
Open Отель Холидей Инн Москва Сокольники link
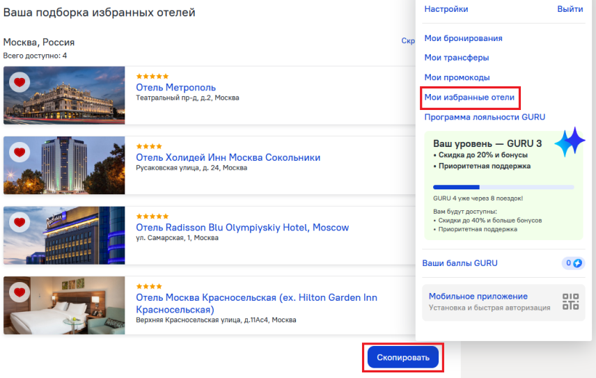[x=228, y=157]
